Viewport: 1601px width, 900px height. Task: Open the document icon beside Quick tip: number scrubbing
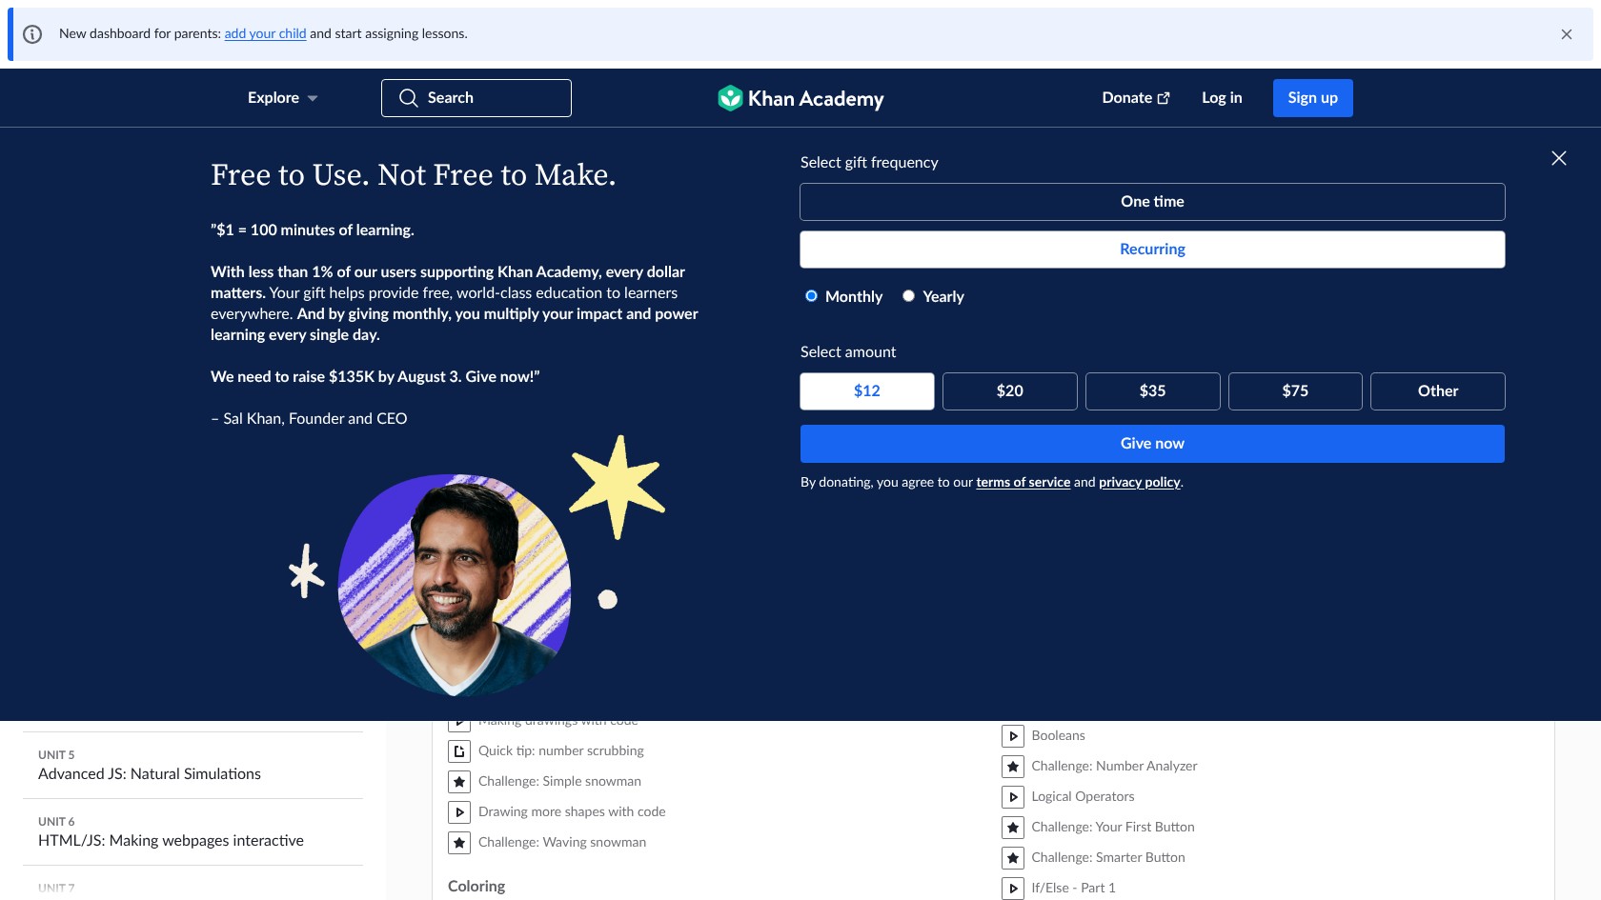click(x=459, y=751)
